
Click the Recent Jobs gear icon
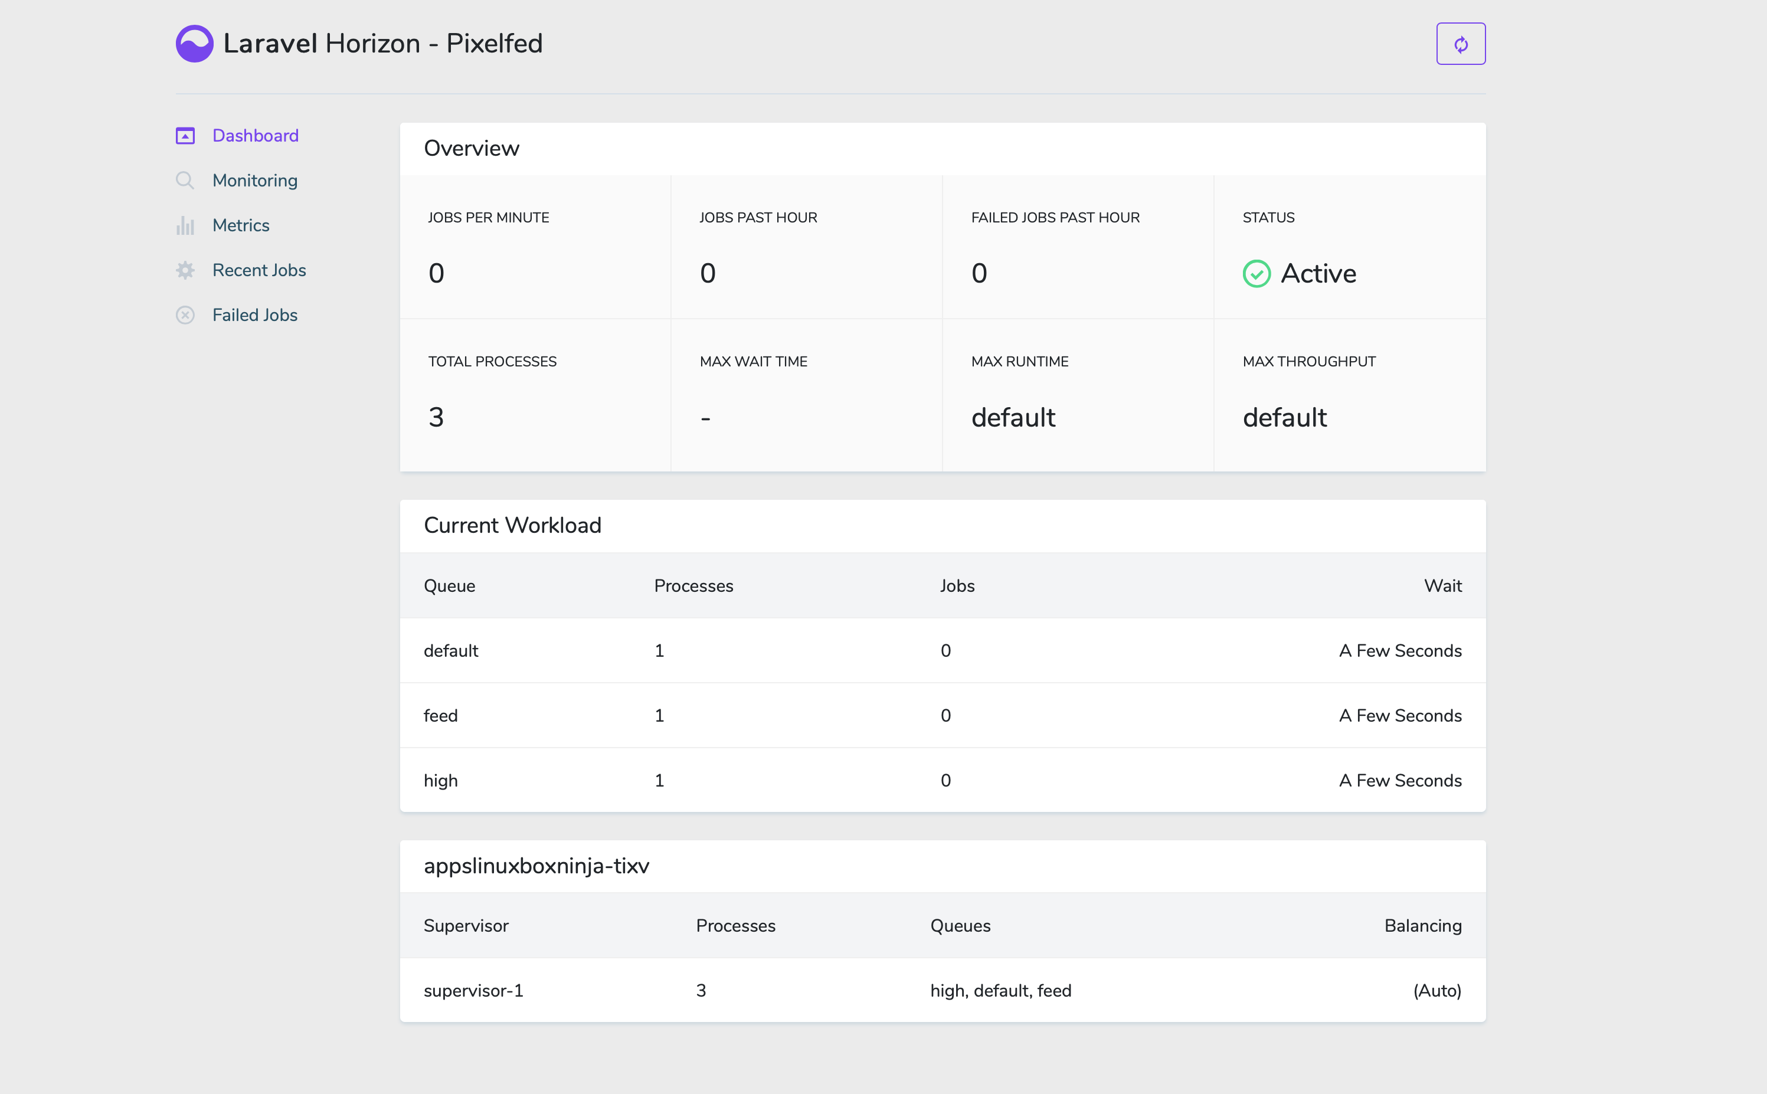185,271
